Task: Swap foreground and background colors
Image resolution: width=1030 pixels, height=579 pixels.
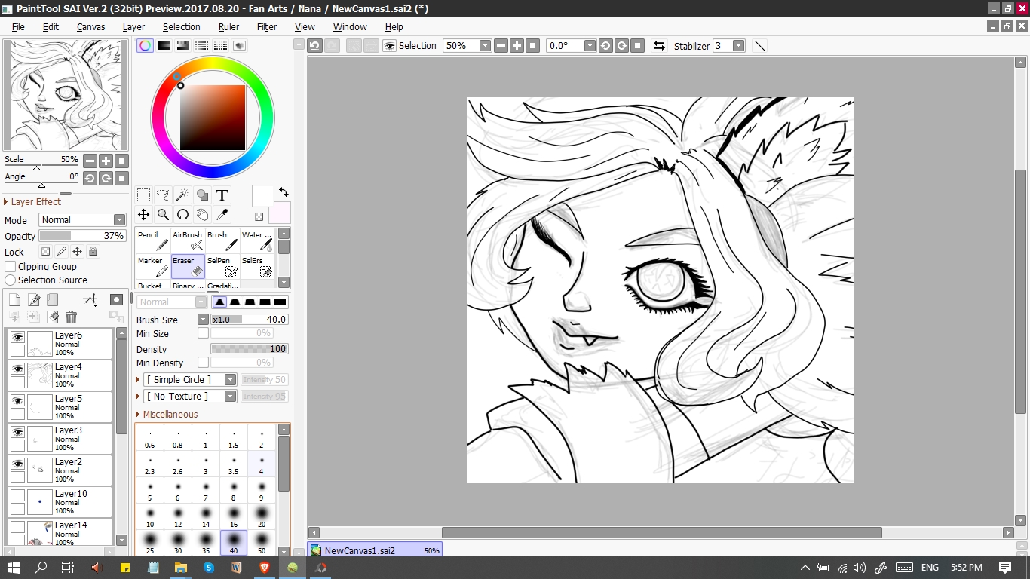Action: coord(284,191)
